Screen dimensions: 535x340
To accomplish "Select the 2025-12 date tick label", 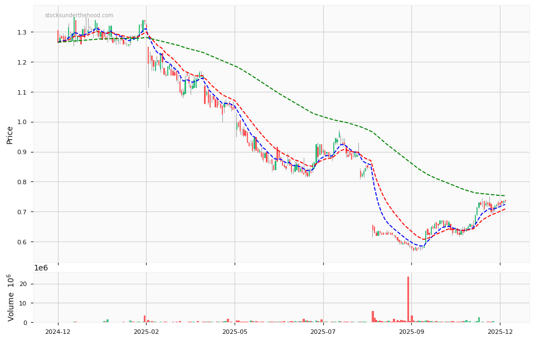I will point(500,331).
